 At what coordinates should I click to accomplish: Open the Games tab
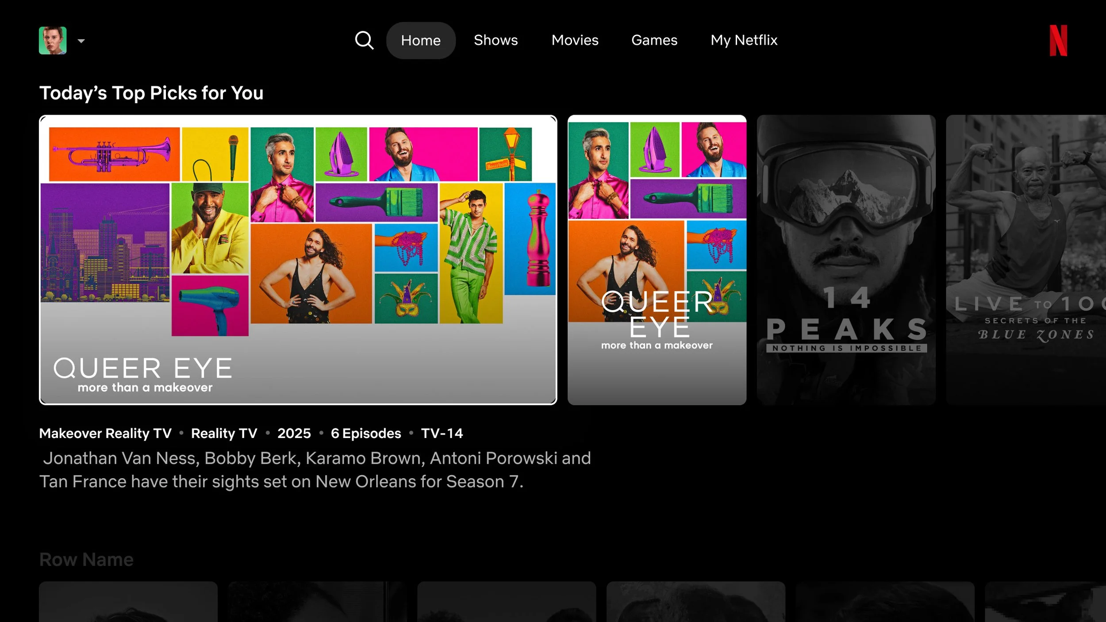tap(654, 40)
